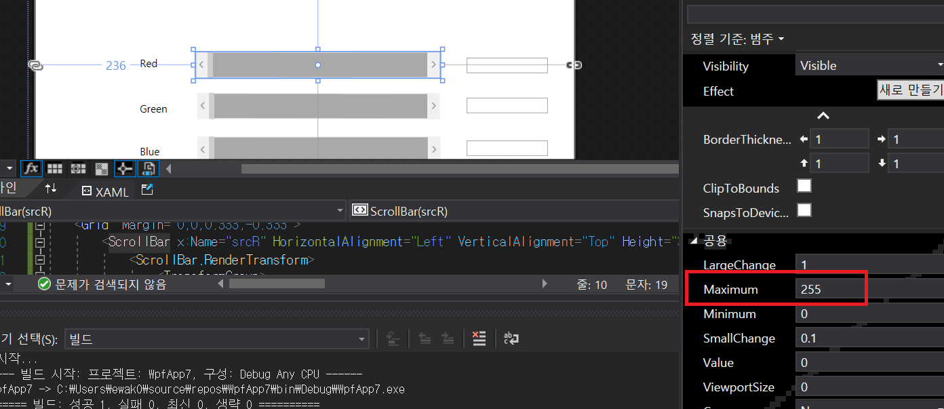Select the Red label in the designer
This screenshot has height=409, width=944.
click(x=149, y=64)
